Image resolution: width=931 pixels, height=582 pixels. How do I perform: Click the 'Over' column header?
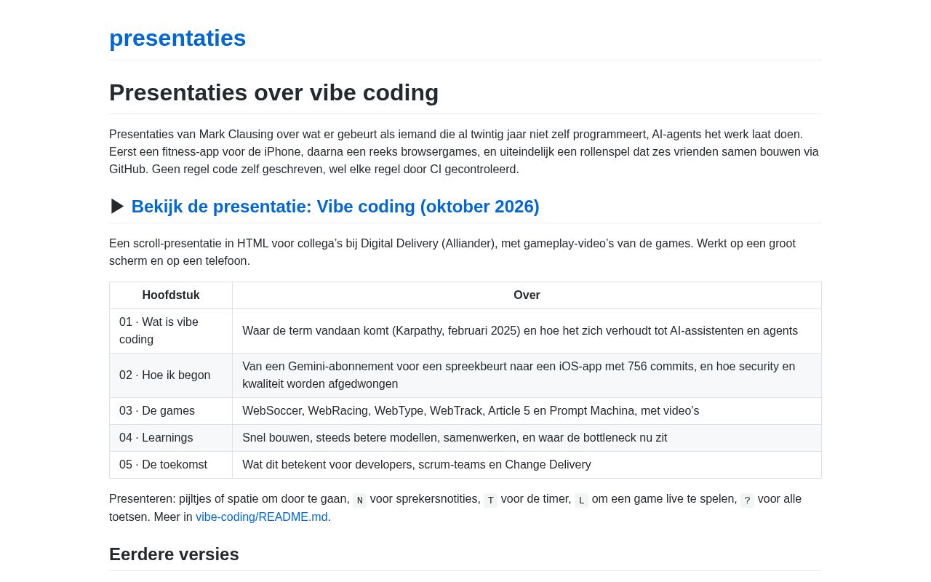[x=527, y=295]
